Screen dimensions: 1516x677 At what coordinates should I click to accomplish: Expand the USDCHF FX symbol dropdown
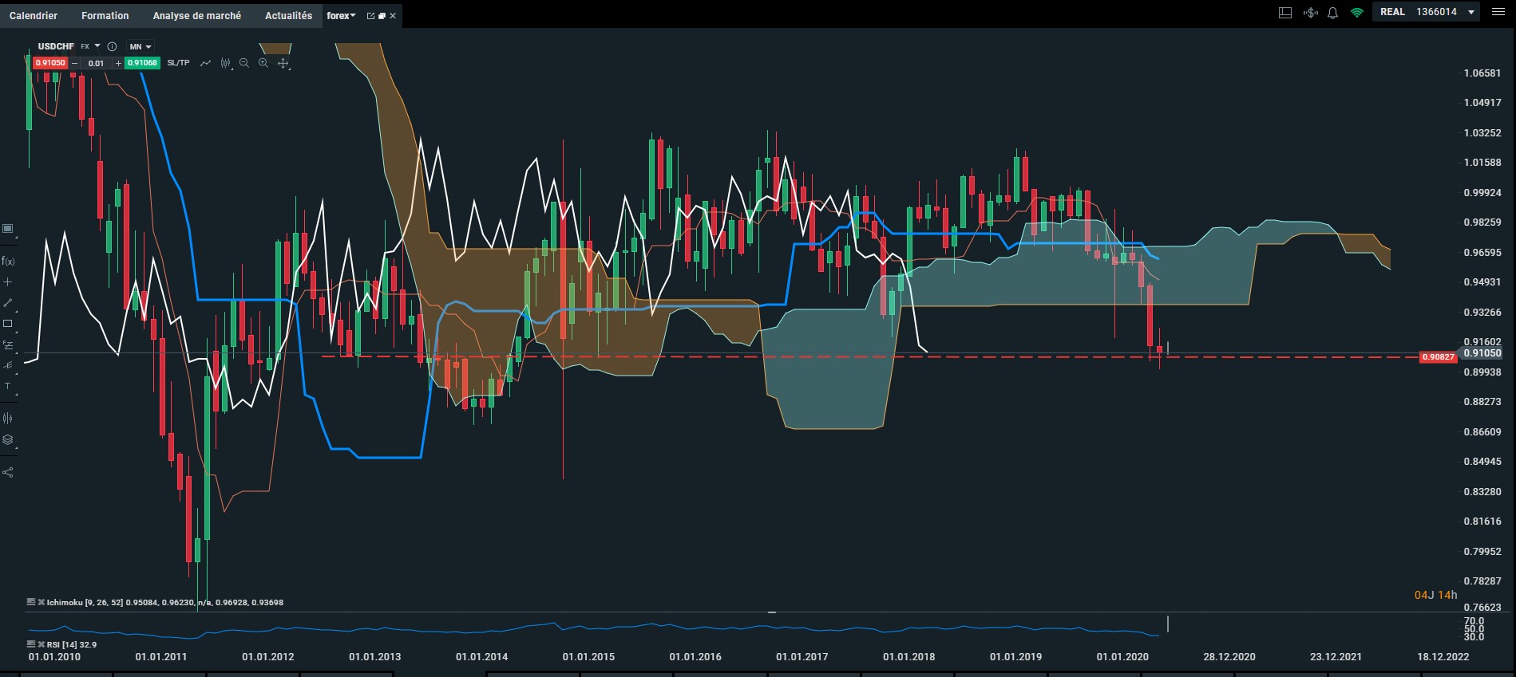97,46
